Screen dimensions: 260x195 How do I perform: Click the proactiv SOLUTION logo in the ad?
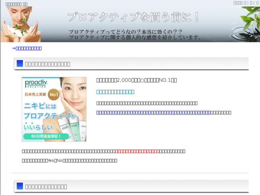(x=36, y=84)
